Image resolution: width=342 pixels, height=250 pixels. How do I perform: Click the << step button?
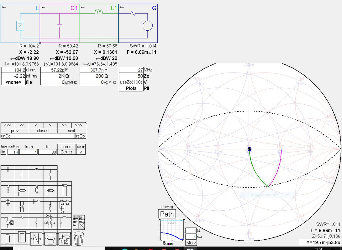click(x=22, y=125)
